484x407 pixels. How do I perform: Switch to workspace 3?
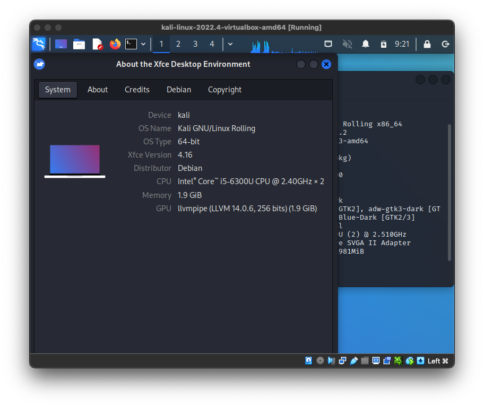[x=195, y=44]
